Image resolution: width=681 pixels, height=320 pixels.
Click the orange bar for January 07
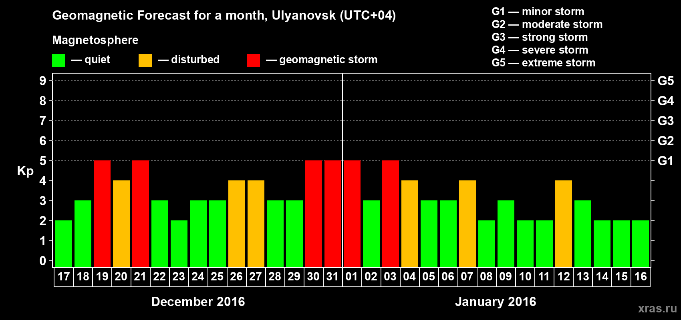pyautogui.click(x=467, y=224)
